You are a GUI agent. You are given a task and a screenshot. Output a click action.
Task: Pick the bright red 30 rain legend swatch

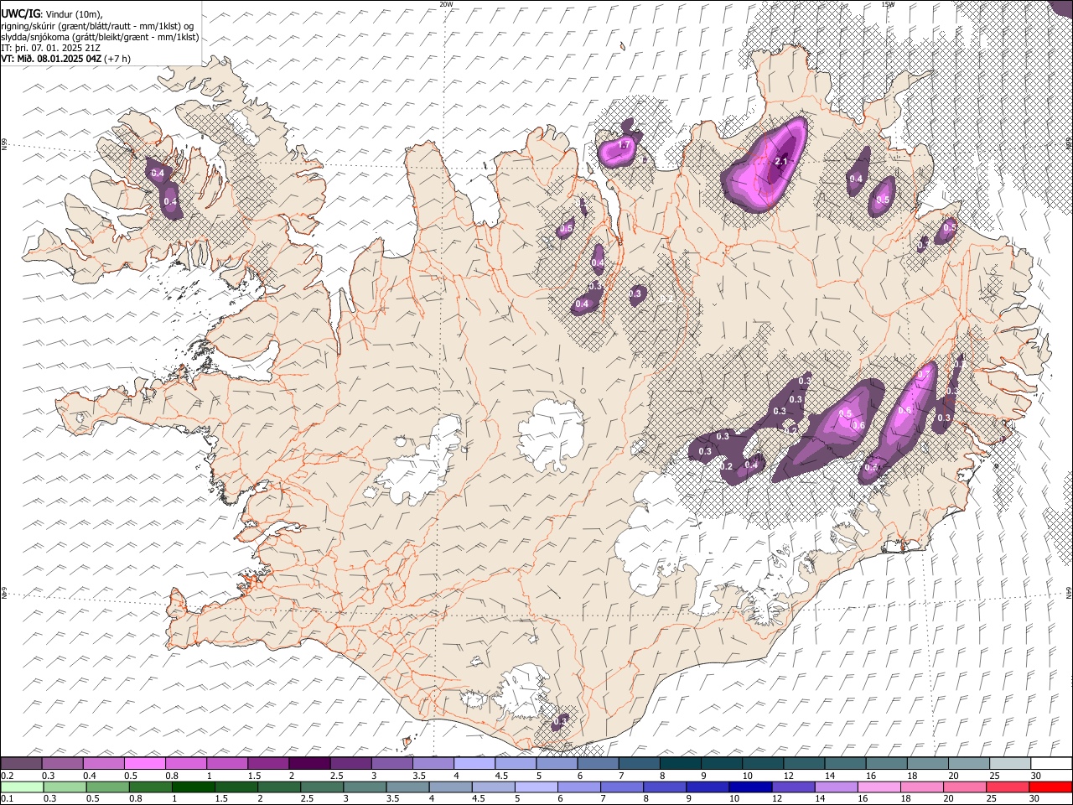pyautogui.click(x=1050, y=787)
